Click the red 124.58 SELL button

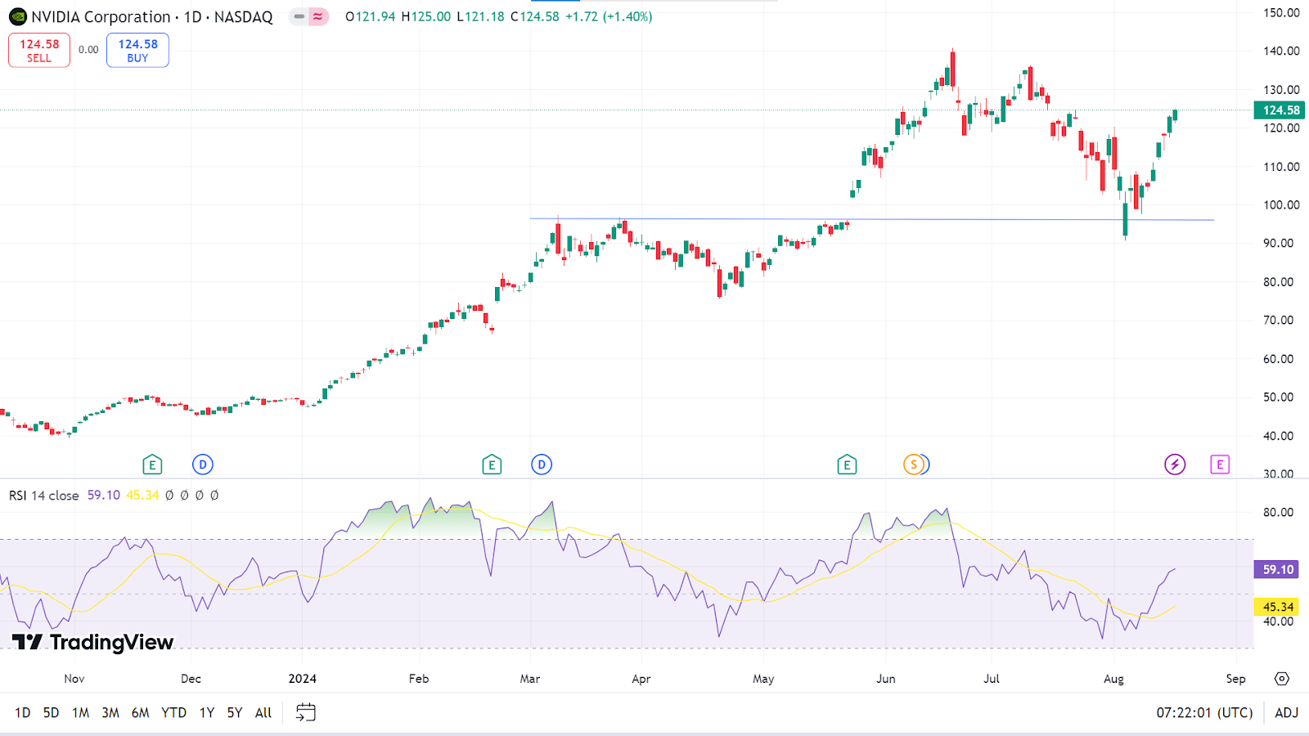(39, 50)
